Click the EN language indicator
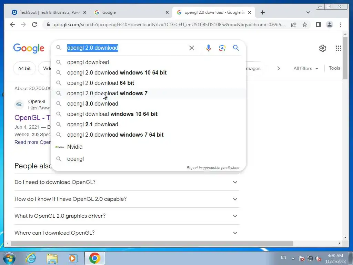The image size is (353, 265). (x=283, y=257)
